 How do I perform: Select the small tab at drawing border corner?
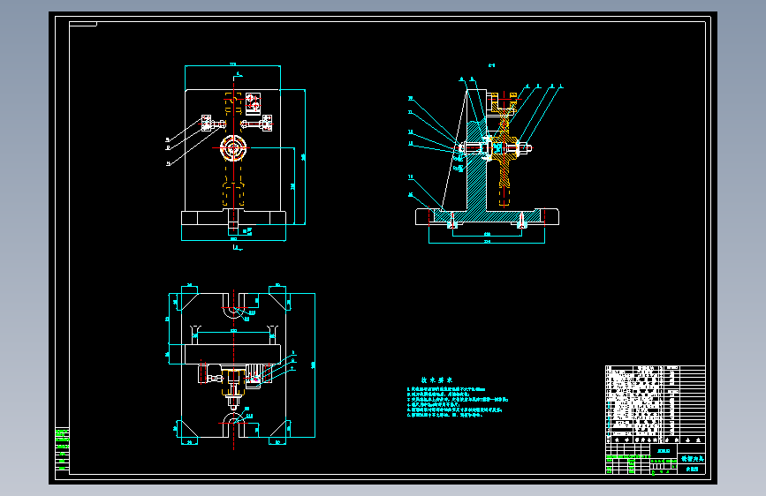(x=83, y=24)
